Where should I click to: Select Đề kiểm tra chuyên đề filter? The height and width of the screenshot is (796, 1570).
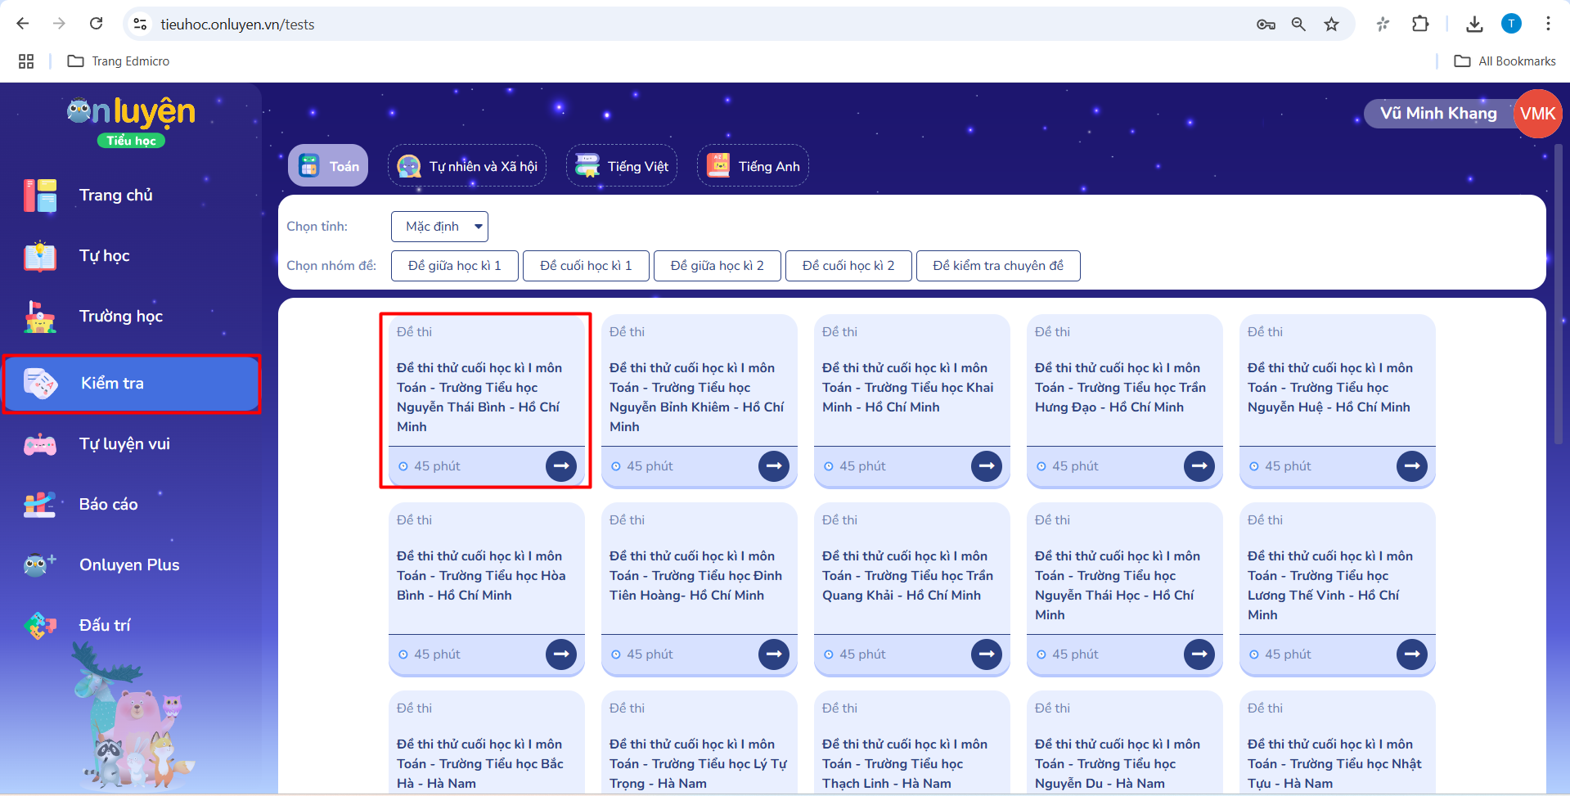point(997,266)
